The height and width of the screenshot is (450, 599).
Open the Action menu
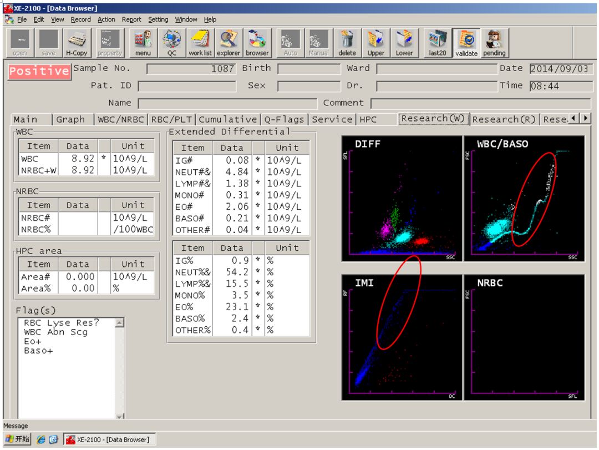pos(106,19)
